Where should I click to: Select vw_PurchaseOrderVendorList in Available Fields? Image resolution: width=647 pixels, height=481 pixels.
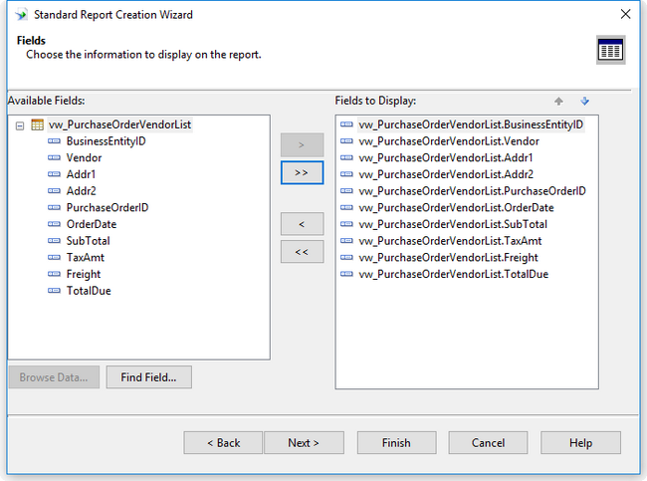[x=119, y=124]
